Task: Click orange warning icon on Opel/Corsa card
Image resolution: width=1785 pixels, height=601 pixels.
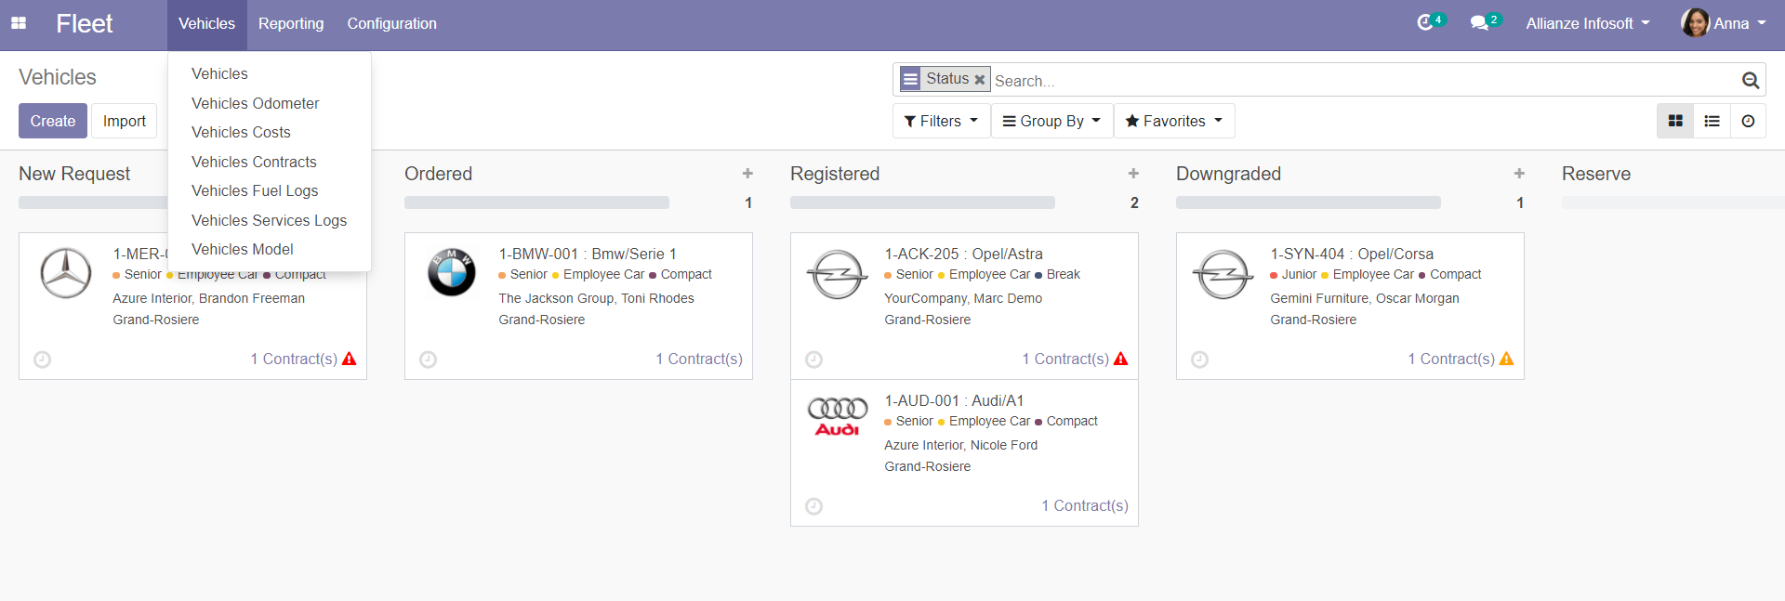Action: coord(1507,359)
